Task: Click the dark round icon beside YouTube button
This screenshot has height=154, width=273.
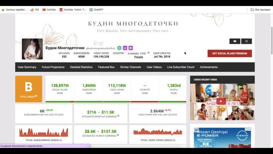Action: 247,41
